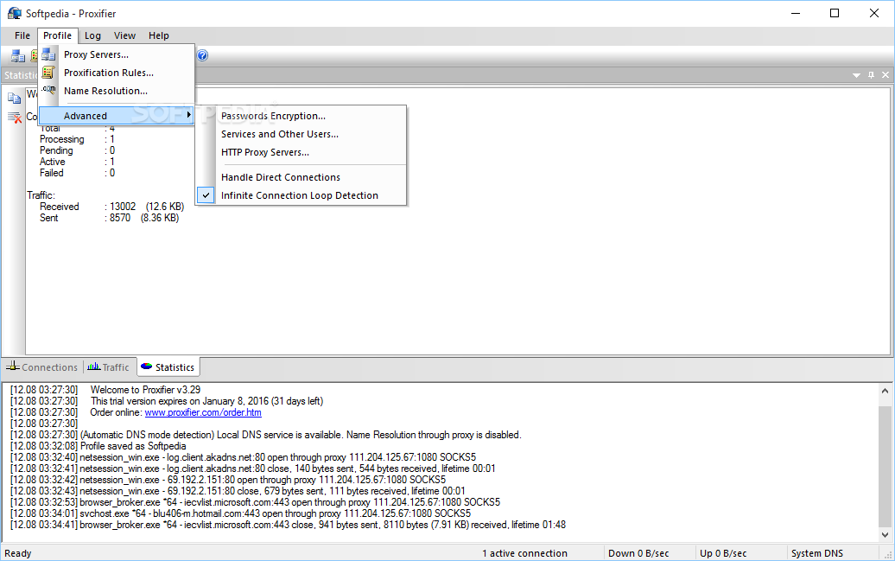The height and width of the screenshot is (561, 895).
Task: Click the 679 bytes sent netsession log line
Action: point(238,491)
